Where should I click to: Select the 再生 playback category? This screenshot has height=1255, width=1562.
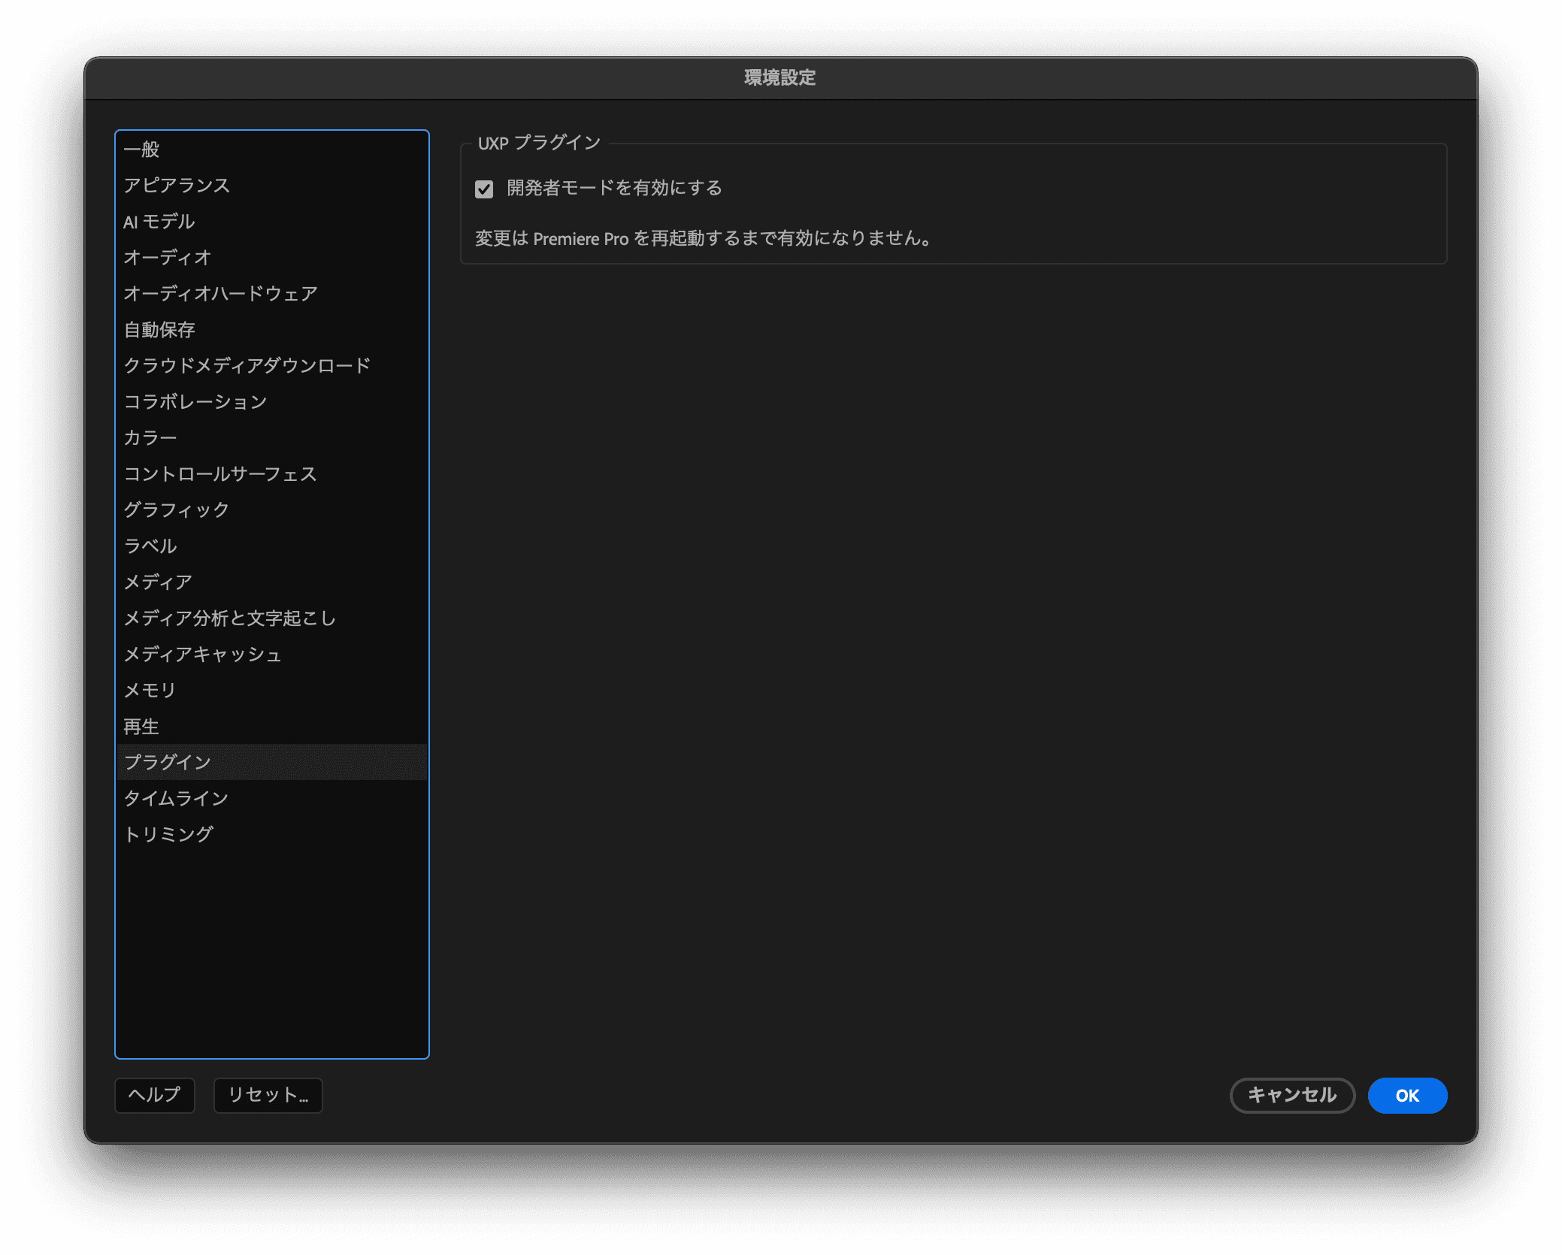click(x=141, y=726)
